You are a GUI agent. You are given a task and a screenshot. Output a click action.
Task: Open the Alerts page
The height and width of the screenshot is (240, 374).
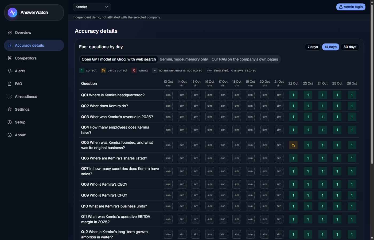[x=34, y=71]
